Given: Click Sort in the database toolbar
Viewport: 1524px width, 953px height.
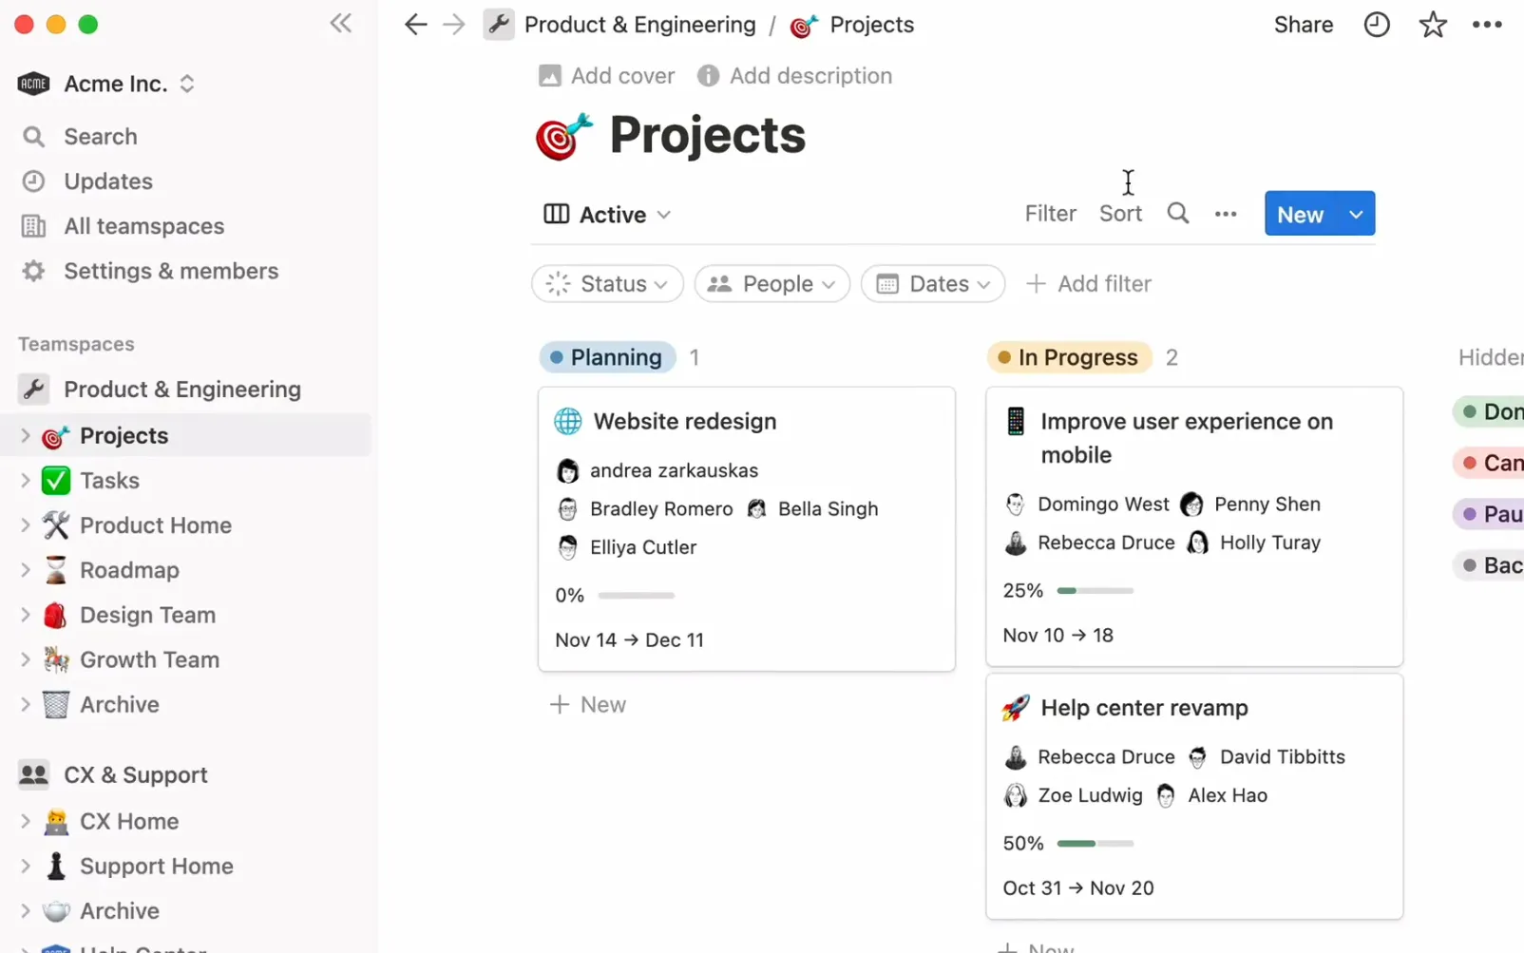Looking at the screenshot, I should (x=1120, y=214).
